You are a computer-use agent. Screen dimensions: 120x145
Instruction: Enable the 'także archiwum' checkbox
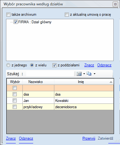8,14
